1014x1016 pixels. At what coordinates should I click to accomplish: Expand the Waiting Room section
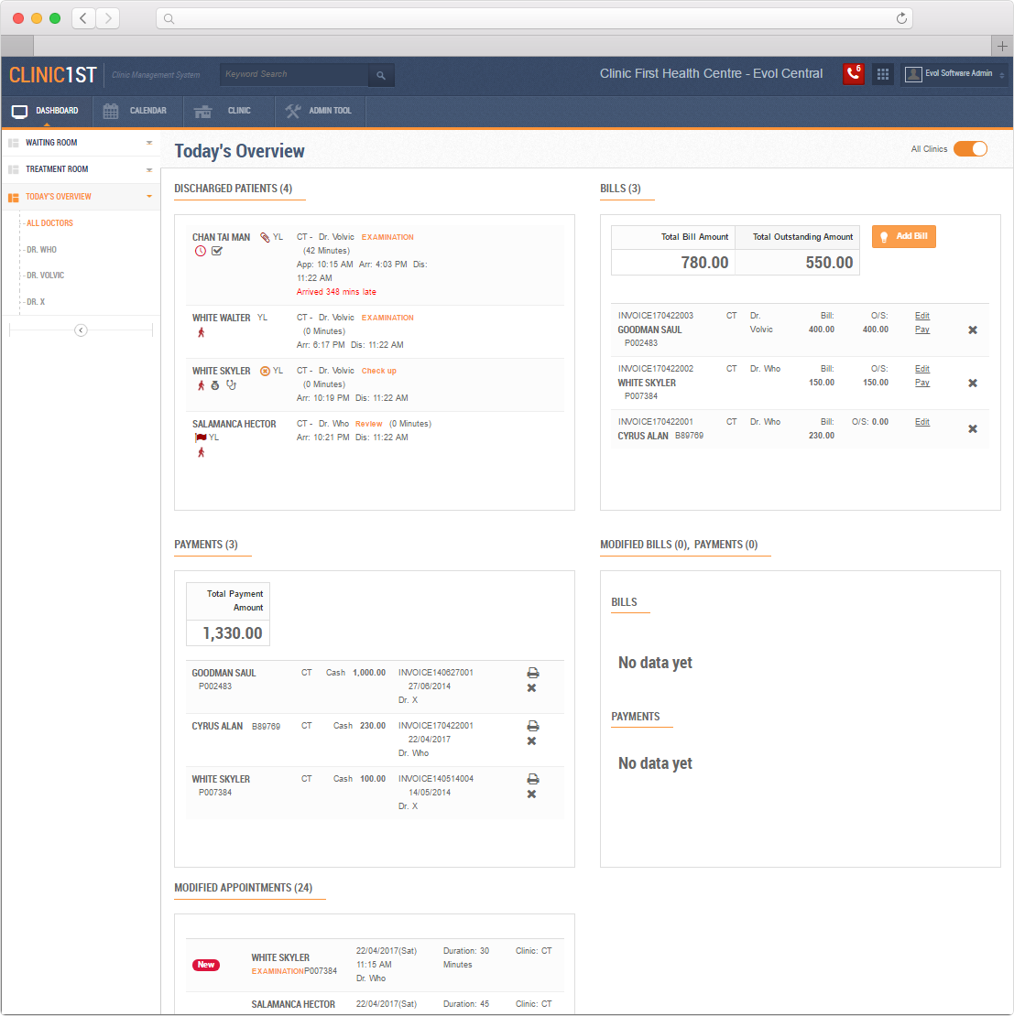[x=148, y=143]
